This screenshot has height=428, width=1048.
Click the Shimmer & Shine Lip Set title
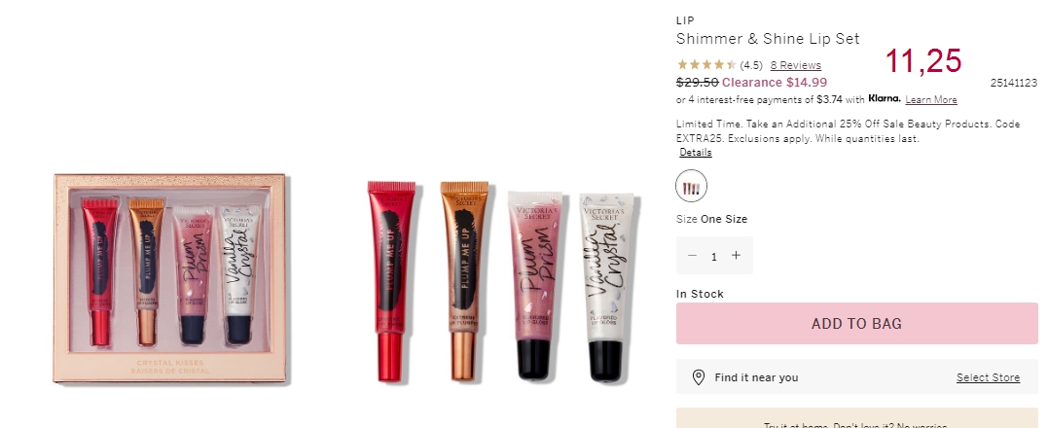tap(768, 39)
